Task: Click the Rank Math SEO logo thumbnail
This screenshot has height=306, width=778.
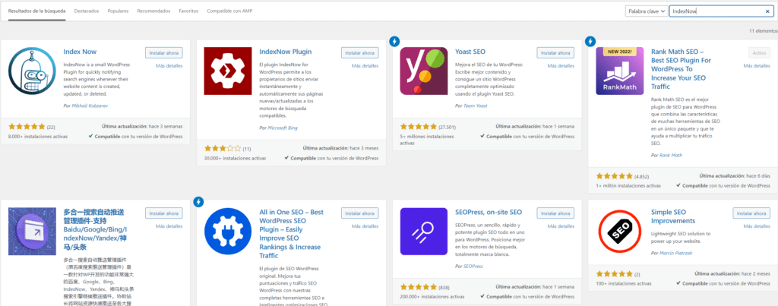Action: 620,71
